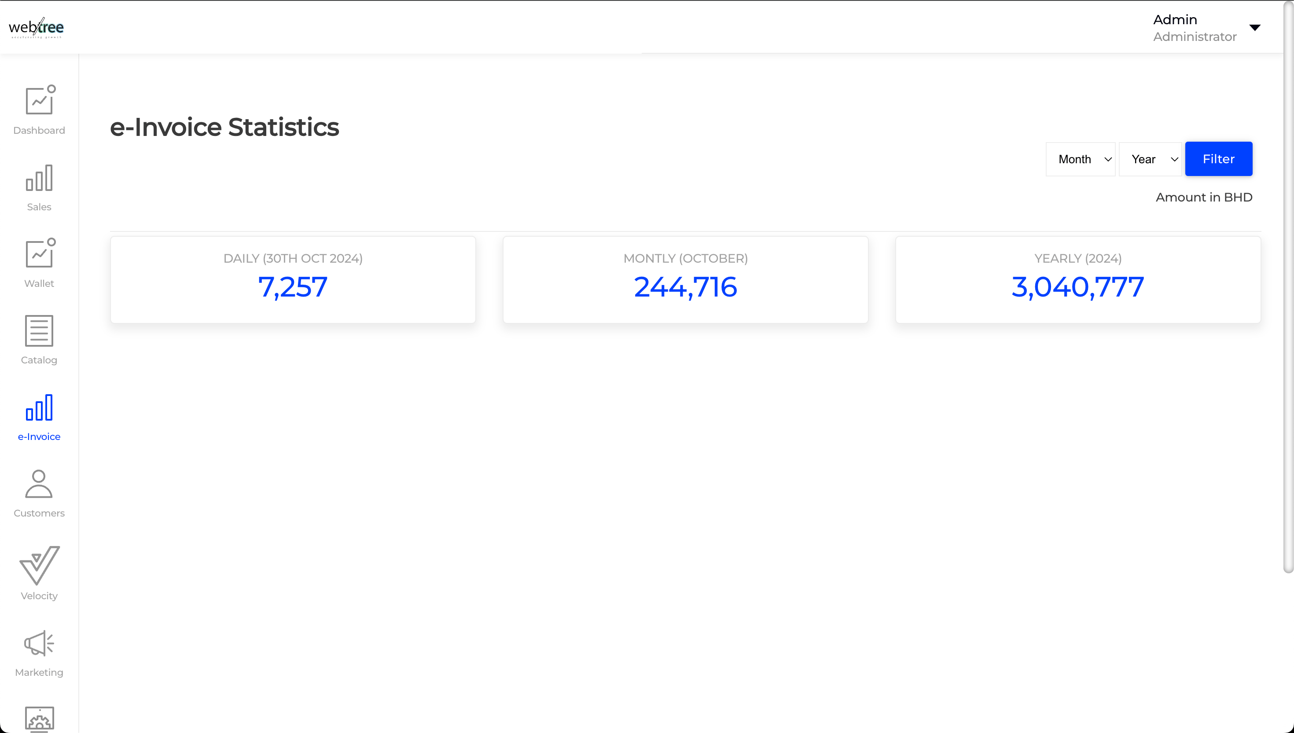Click the Filter button
Screen dimensions: 1294x733
click(1218, 159)
